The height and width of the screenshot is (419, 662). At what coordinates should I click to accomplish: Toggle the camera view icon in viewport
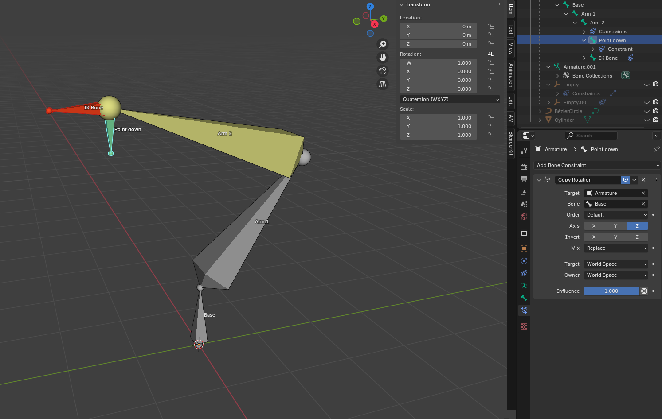point(383,71)
